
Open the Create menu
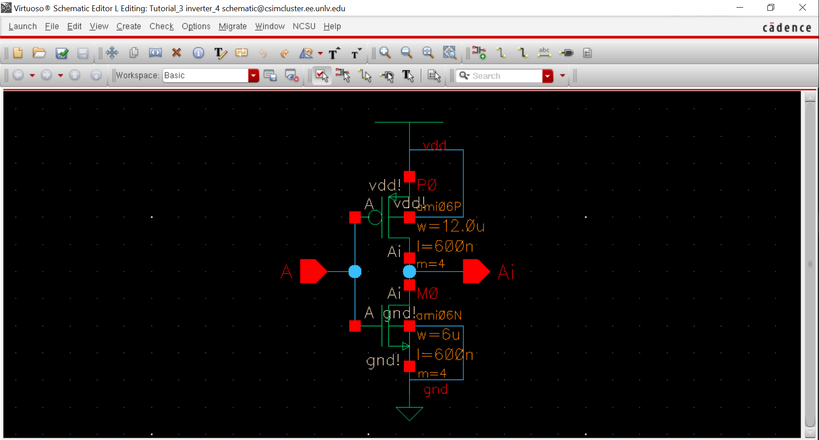(129, 26)
